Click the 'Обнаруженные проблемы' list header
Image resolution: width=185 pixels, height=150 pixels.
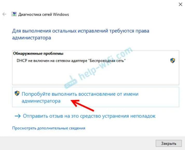click(x=38, y=53)
